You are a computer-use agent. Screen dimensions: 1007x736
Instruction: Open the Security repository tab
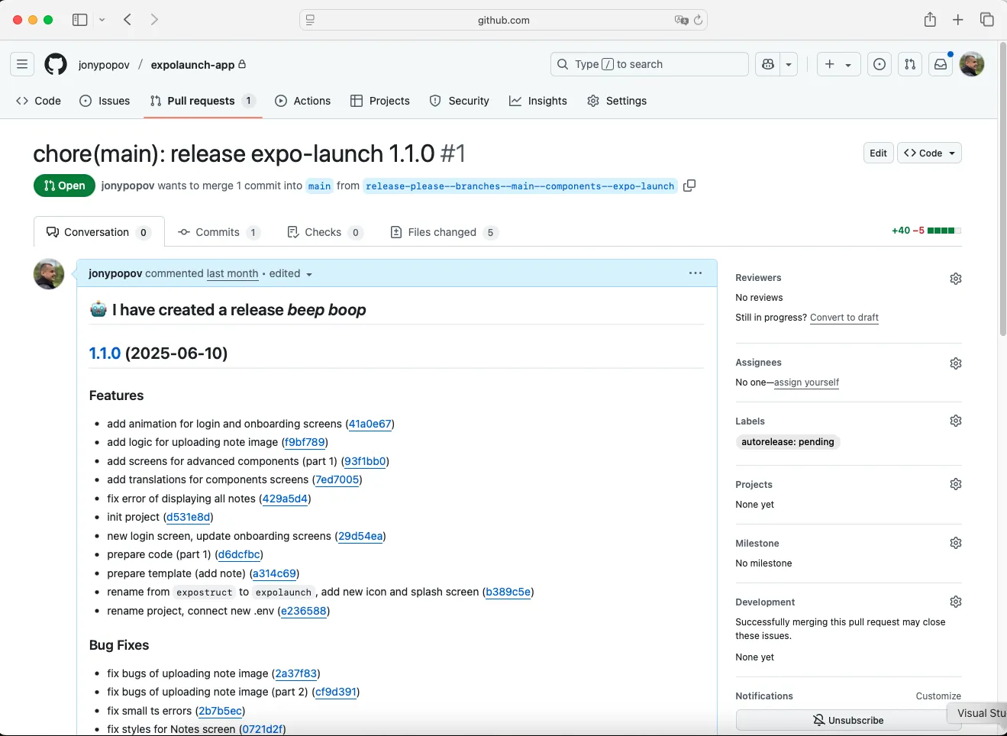460,101
